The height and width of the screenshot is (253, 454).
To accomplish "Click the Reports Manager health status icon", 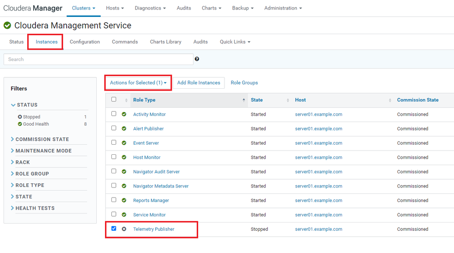I will click(x=124, y=200).
